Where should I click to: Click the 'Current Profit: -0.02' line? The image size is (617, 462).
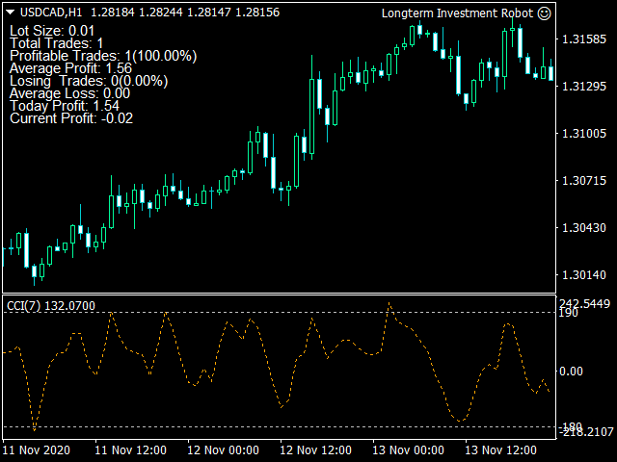pyautogui.click(x=71, y=118)
